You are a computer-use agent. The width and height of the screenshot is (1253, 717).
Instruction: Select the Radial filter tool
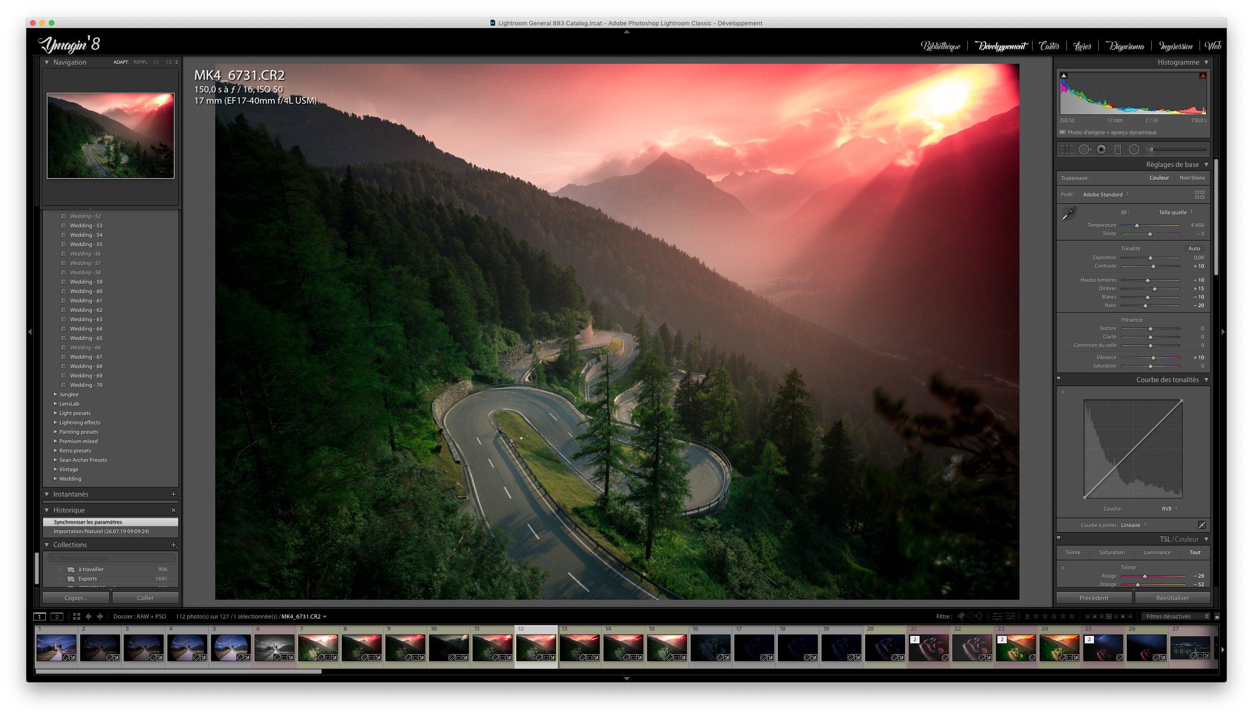[x=1134, y=149]
